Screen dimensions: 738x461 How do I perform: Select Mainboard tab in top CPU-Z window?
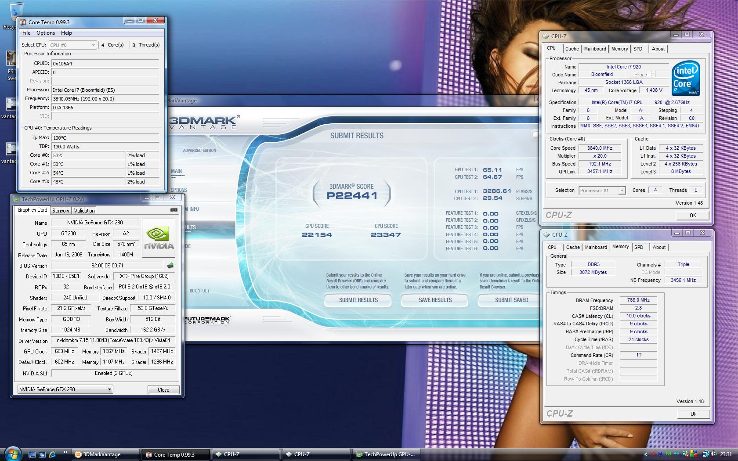pyautogui.click(x=595, y=49)
